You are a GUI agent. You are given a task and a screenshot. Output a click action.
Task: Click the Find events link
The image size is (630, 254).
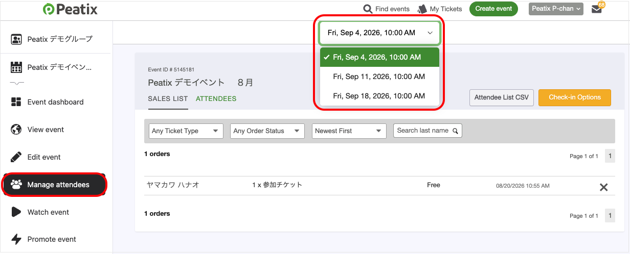click(x=392, y=9)
